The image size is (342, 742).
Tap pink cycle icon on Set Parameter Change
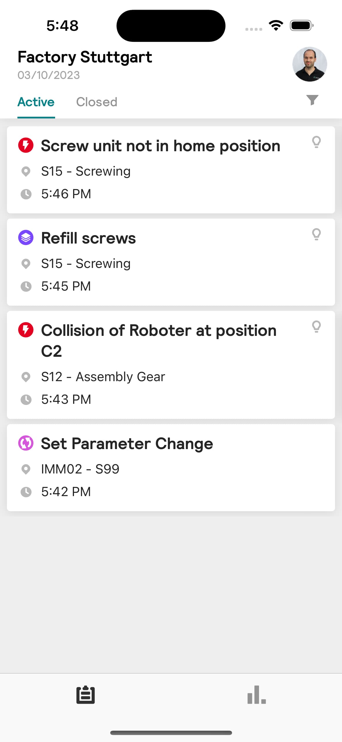click(26, 443)
